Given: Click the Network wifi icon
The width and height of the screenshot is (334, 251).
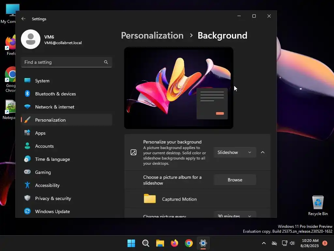Looking at the screenshot, I should (27, 107).
